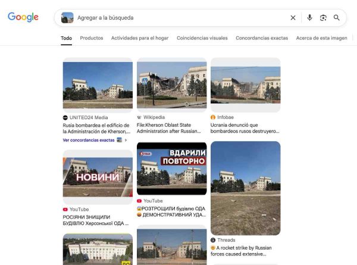Click the uploaded image thumbnail in search bar

point(67,17)
